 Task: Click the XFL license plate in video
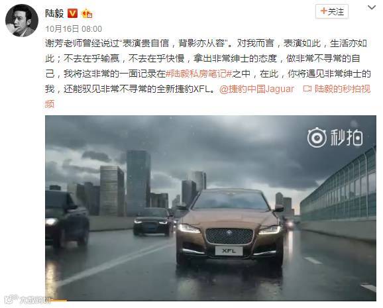[229, 251]
